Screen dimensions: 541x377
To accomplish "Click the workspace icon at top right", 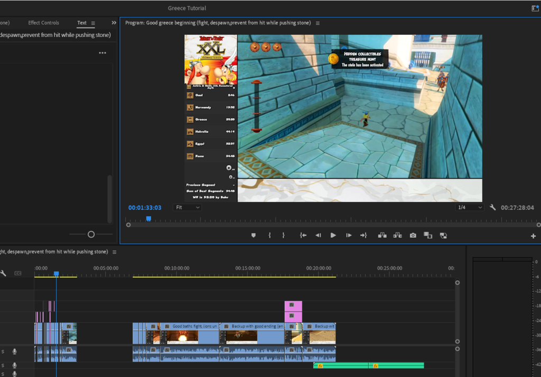I will [x=535, y=8].
